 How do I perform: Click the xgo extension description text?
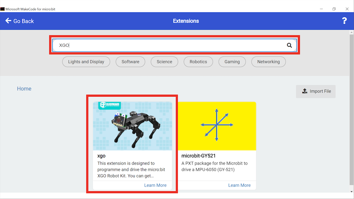point(131,170)
